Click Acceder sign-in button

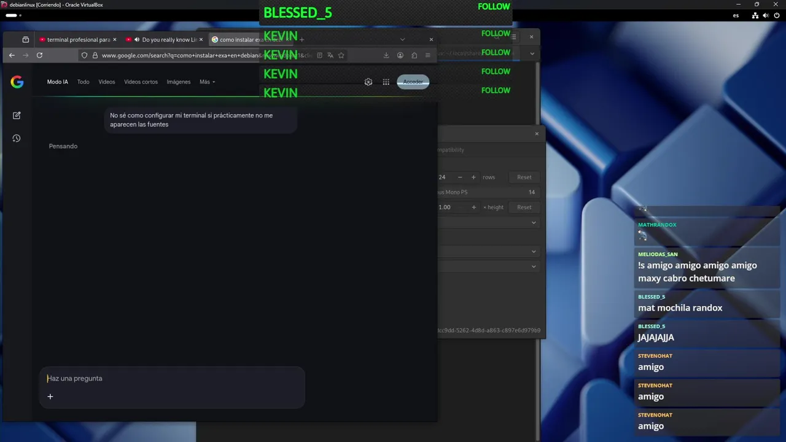tap(413, 82)
